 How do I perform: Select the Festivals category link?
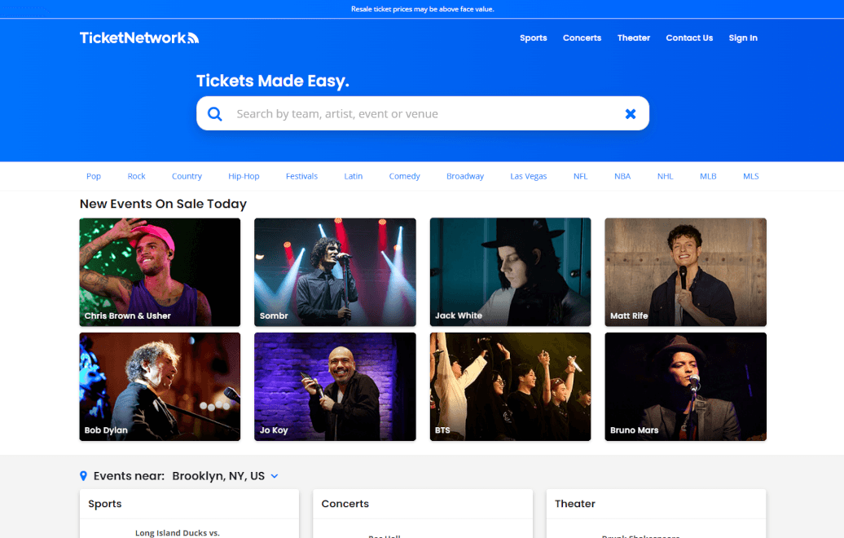tap(301, 176)
